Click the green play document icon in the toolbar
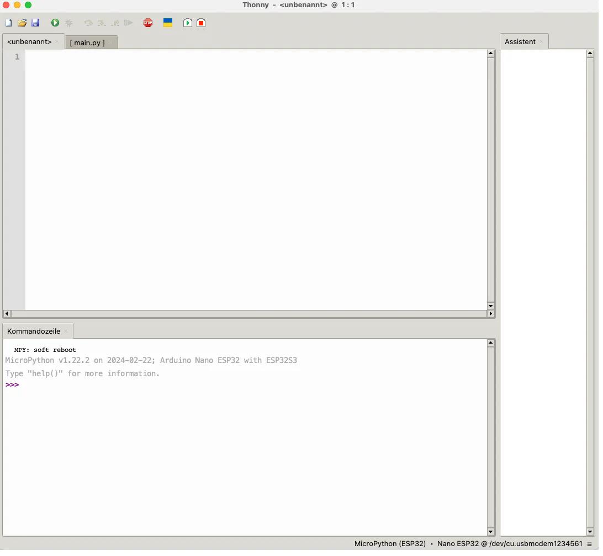603x556 pixels. (x=188, y=23)
